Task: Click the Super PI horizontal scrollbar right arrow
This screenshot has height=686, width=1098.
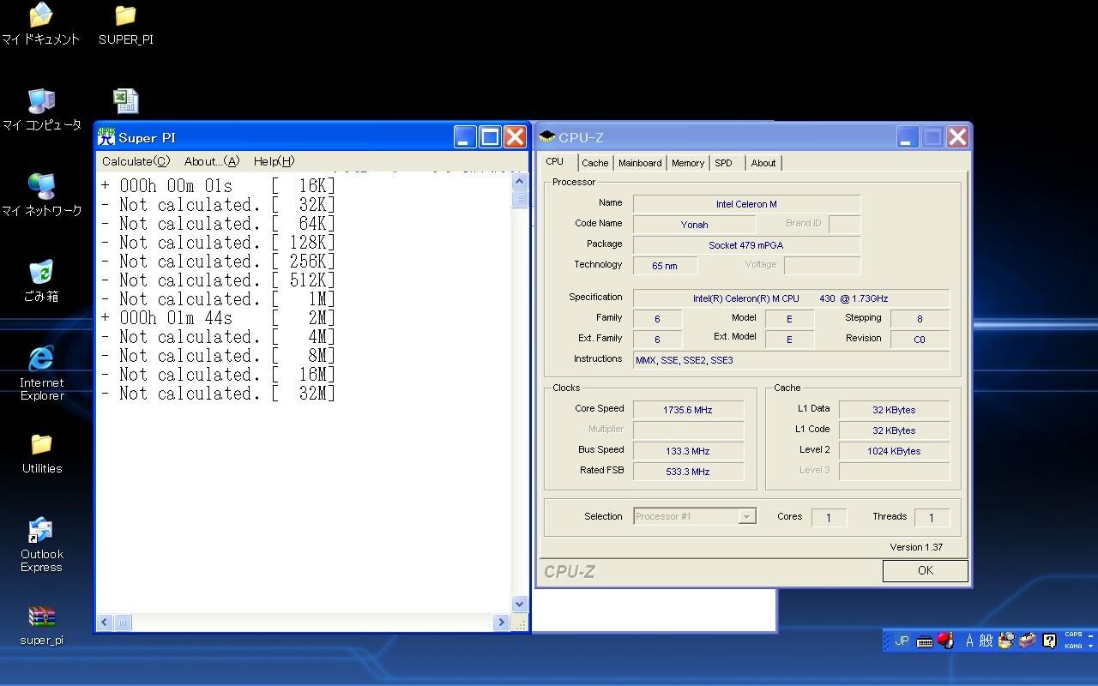Action: click(x=501, y=623)
